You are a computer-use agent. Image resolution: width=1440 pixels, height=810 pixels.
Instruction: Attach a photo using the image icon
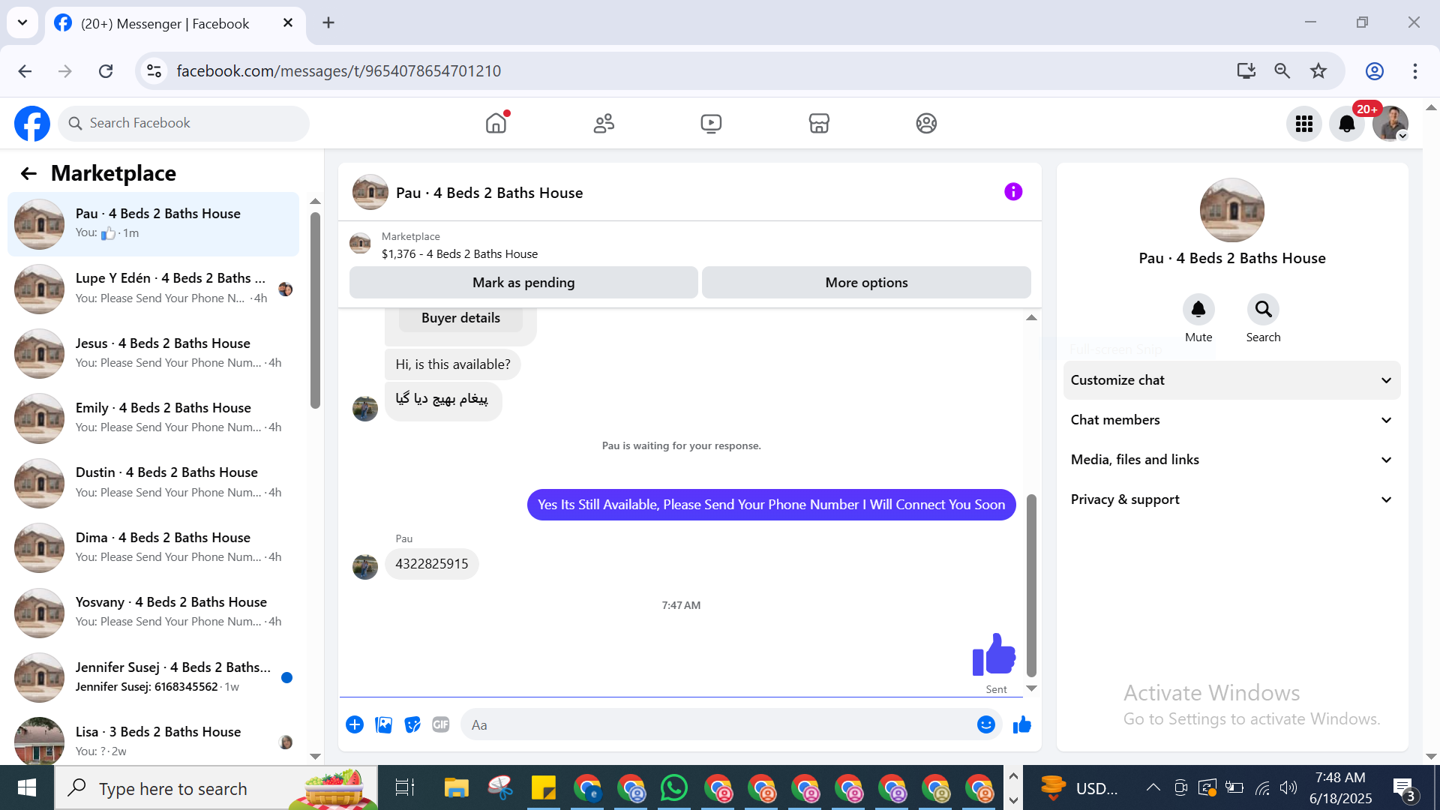pos(383,724)
